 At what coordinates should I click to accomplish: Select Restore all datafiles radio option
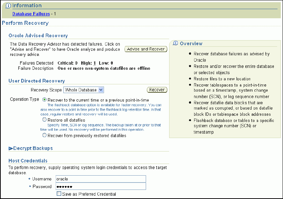coord(45,120)
